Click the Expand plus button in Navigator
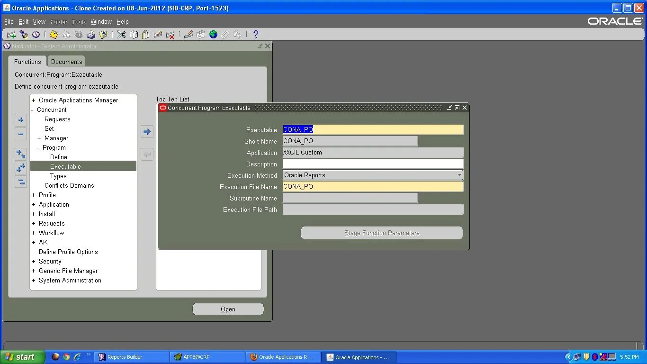647x364 pixels. pos(21,120)
